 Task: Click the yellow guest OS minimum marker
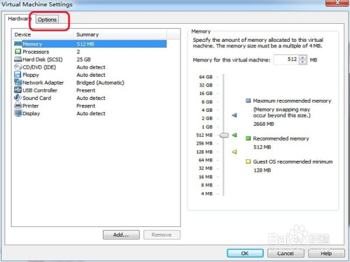(x=234, y=152)
